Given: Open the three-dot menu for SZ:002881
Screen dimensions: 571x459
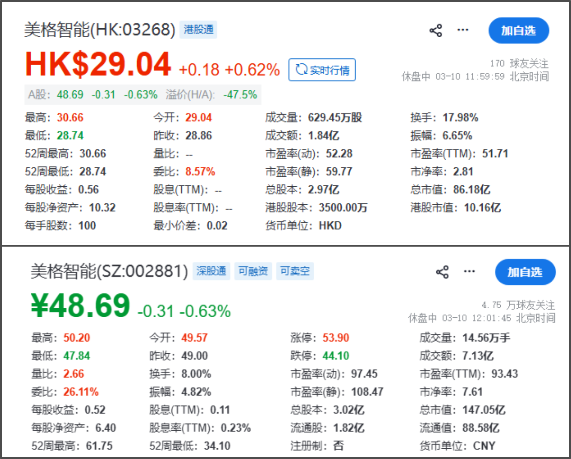Looking at the screenshot, I should coord(469,271).
